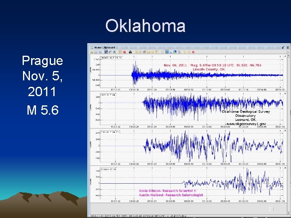Click the 'www.okgeosurvey1.gov' text
Image resolution: width=291 pixels, height=218 pixels.
coord(246,124)
